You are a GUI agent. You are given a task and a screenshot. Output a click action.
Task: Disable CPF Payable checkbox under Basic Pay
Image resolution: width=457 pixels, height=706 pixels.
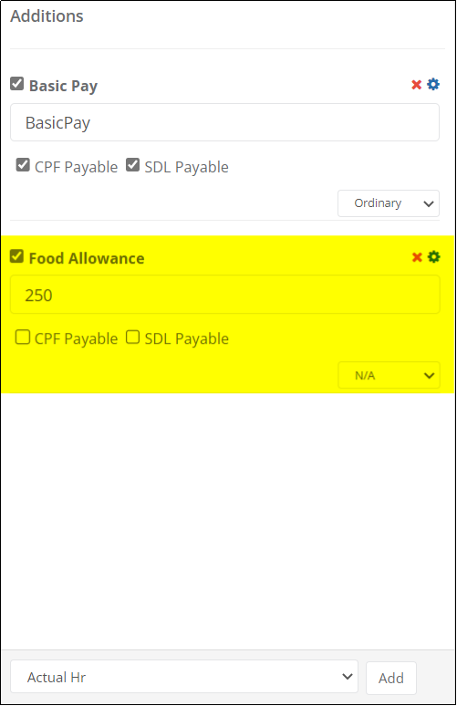pos(23,165)
